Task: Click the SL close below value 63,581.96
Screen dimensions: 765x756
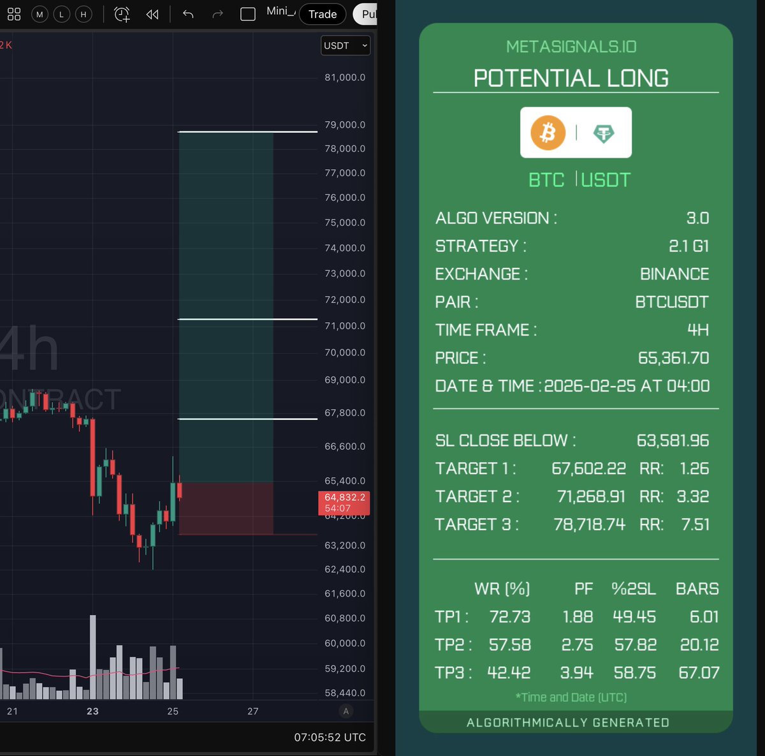Action: point(673,440)
